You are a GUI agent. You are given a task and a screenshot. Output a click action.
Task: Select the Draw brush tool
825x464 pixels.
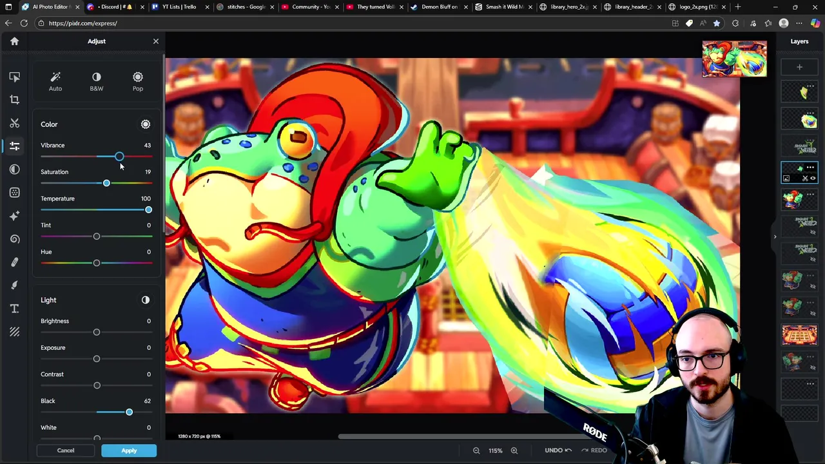point(14,285)
